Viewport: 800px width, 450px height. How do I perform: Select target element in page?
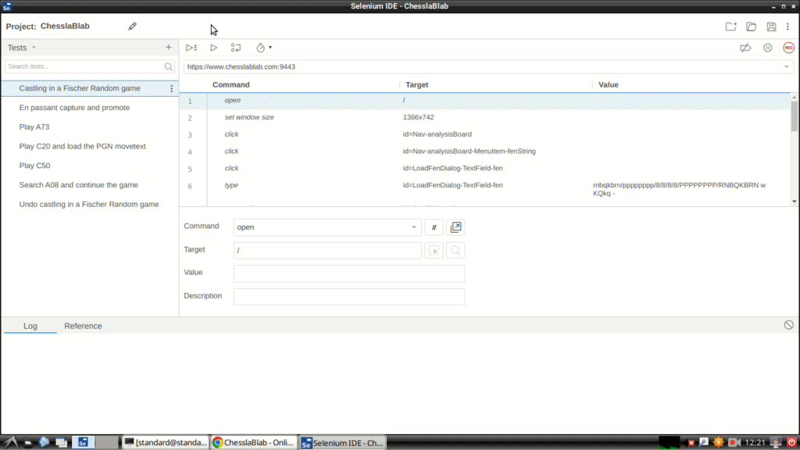pyautogui.click(x=434, y=250)
